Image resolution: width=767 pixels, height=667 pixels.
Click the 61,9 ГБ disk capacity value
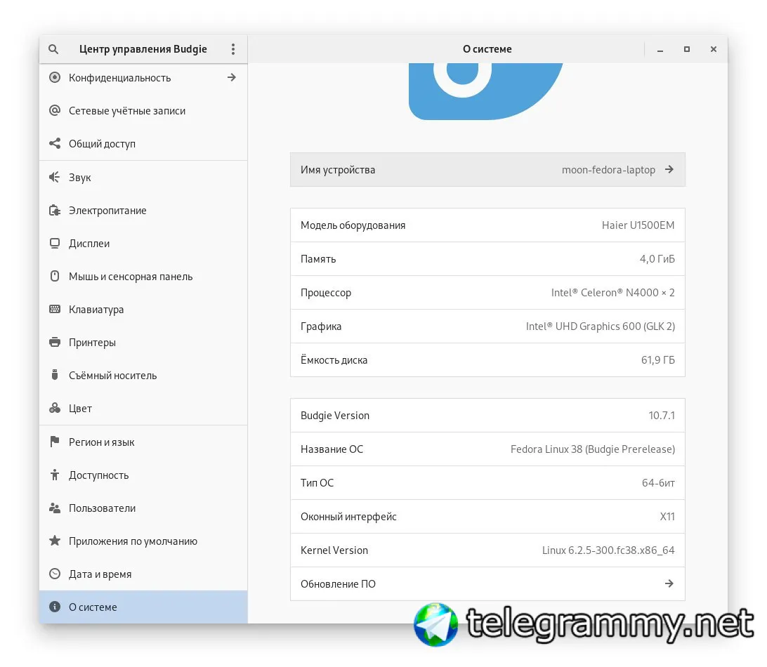point(658,360)
